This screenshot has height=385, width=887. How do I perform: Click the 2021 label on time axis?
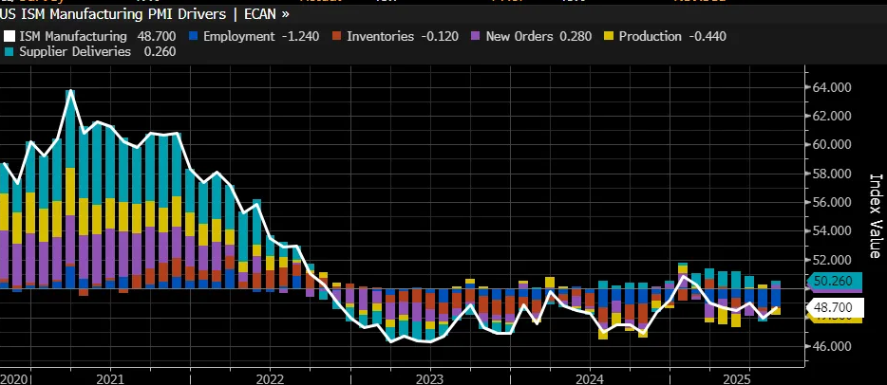coord(109,378)
